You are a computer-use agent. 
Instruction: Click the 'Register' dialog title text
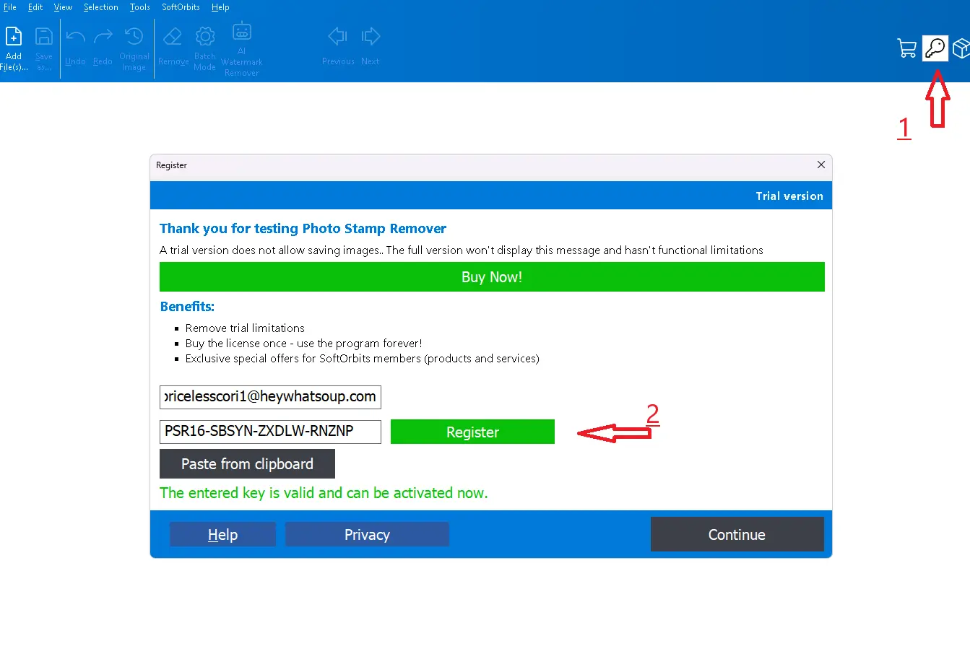click(171, 165)
